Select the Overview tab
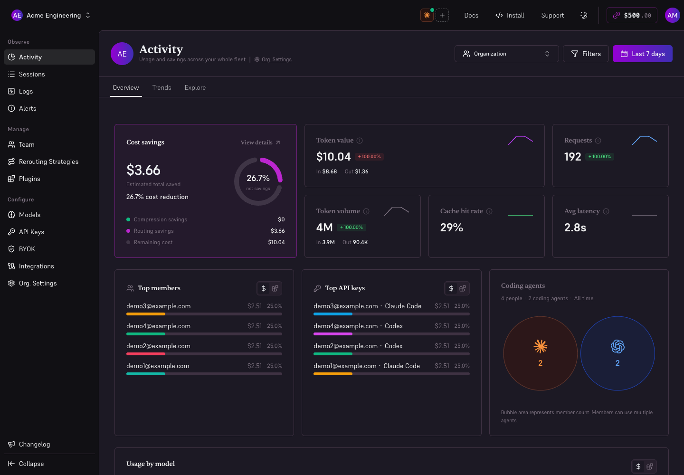 pyautogui.click(x=126, y=88)
